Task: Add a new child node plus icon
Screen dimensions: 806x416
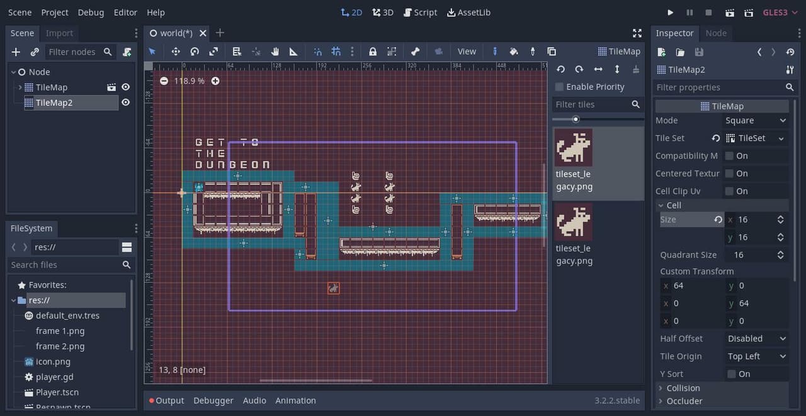Action: 16,52
